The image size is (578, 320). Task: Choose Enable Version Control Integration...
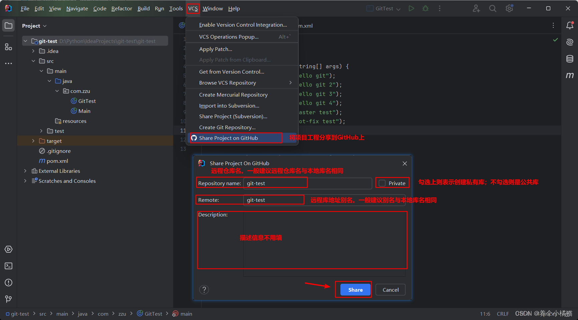[242, 25]
